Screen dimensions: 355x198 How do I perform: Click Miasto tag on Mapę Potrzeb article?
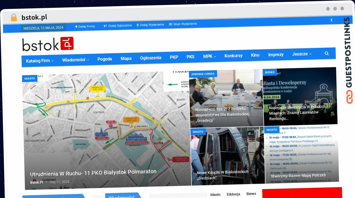coord(272,130)
